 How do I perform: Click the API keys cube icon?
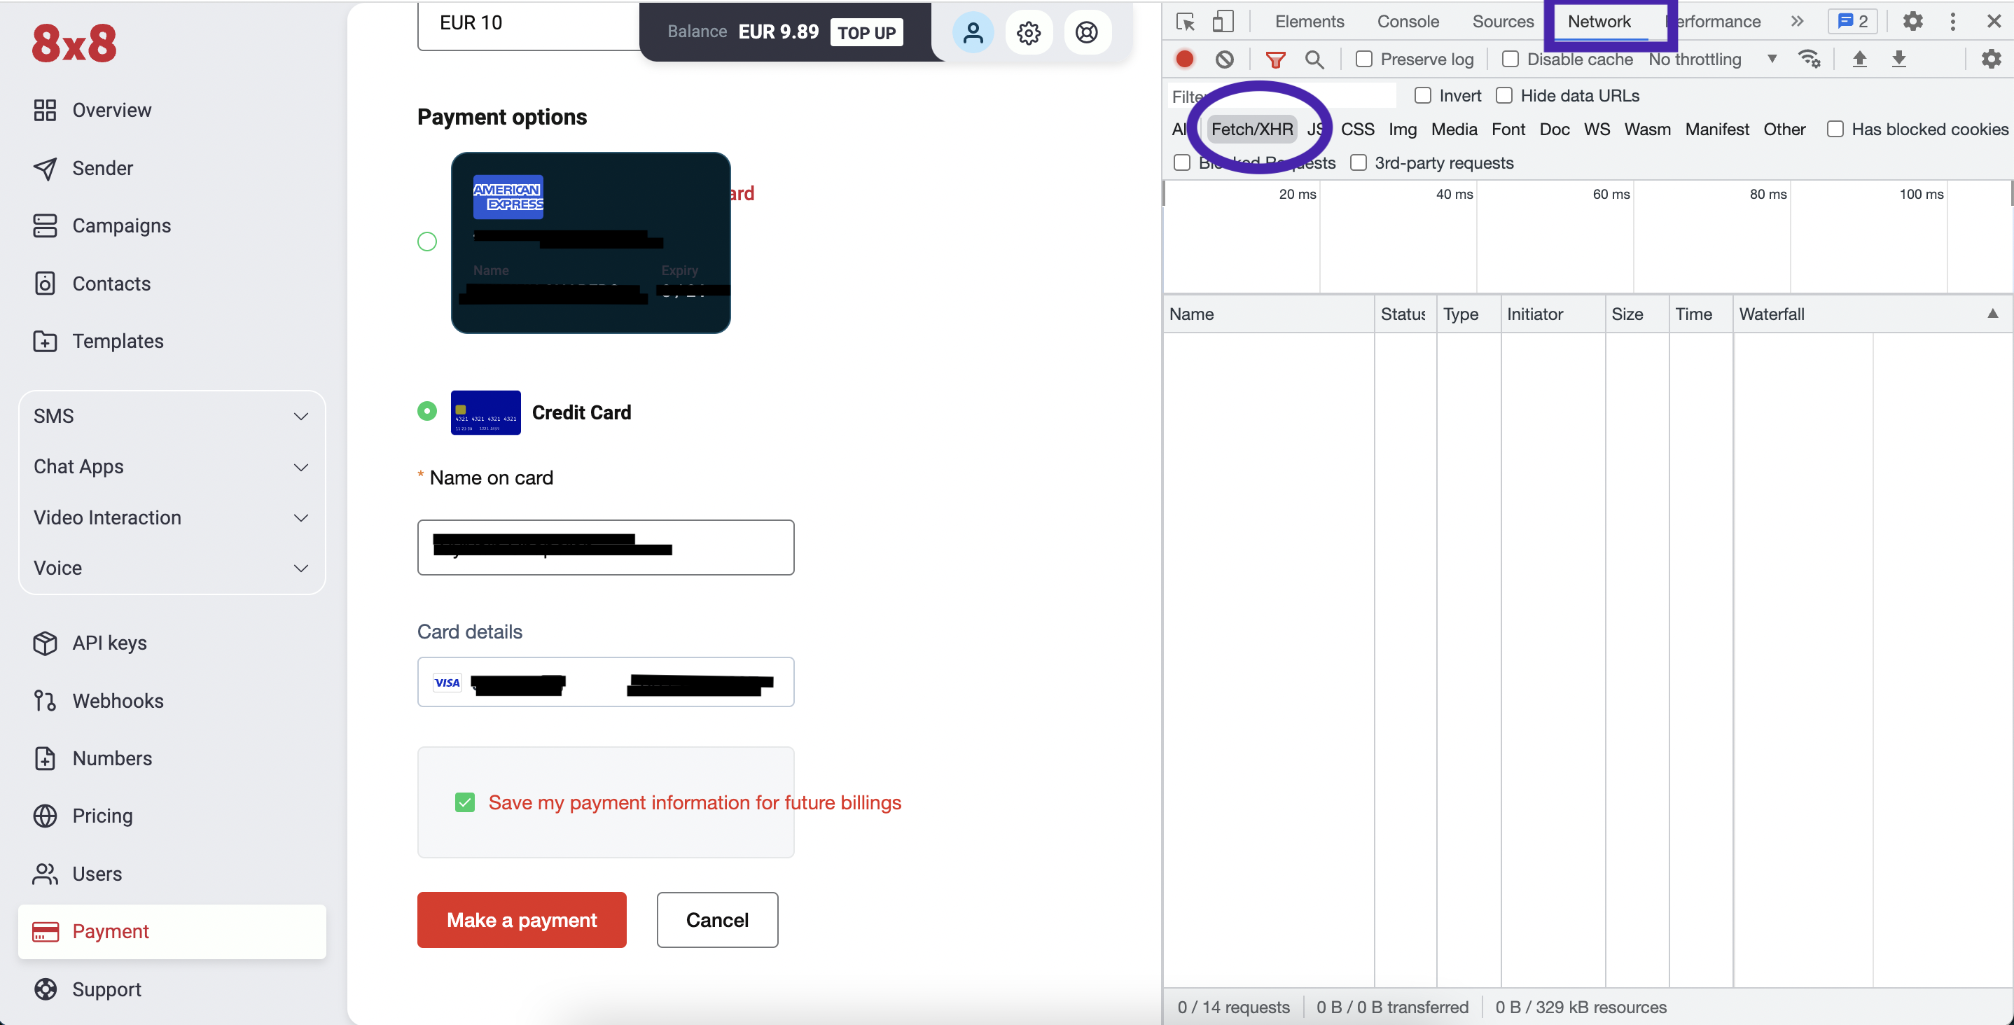point(45,643)
